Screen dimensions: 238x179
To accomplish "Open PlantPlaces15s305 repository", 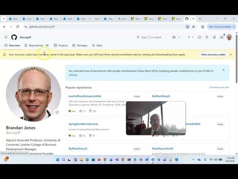I will pos(163,148).
